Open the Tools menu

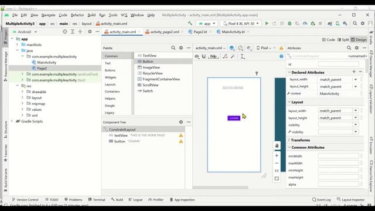(113, 15)
